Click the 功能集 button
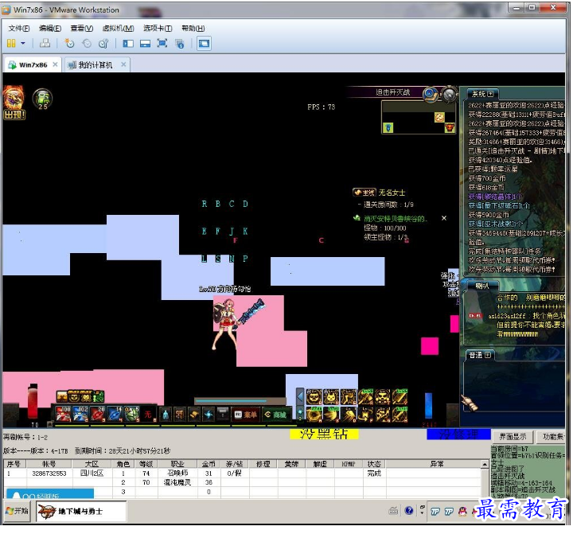Image resolution: width=573 pixels, height=534 pixels. coord(552,436)
